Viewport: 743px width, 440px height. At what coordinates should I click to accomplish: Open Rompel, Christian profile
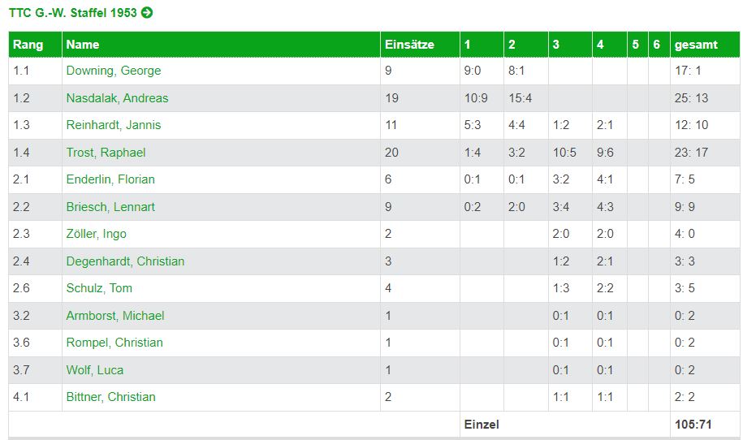(x=114, y=343)
